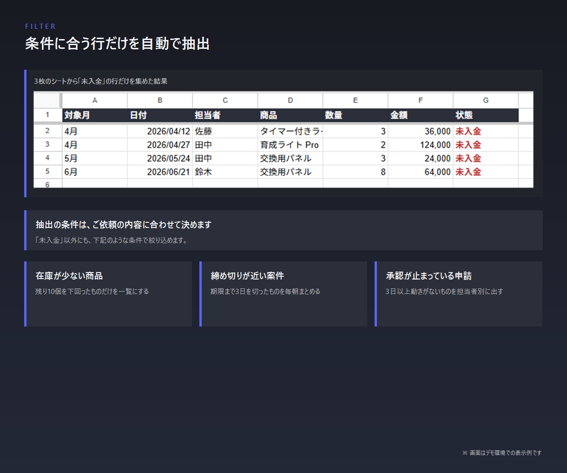Click 田中 in the 2026/05/24 row

point(225,158)
